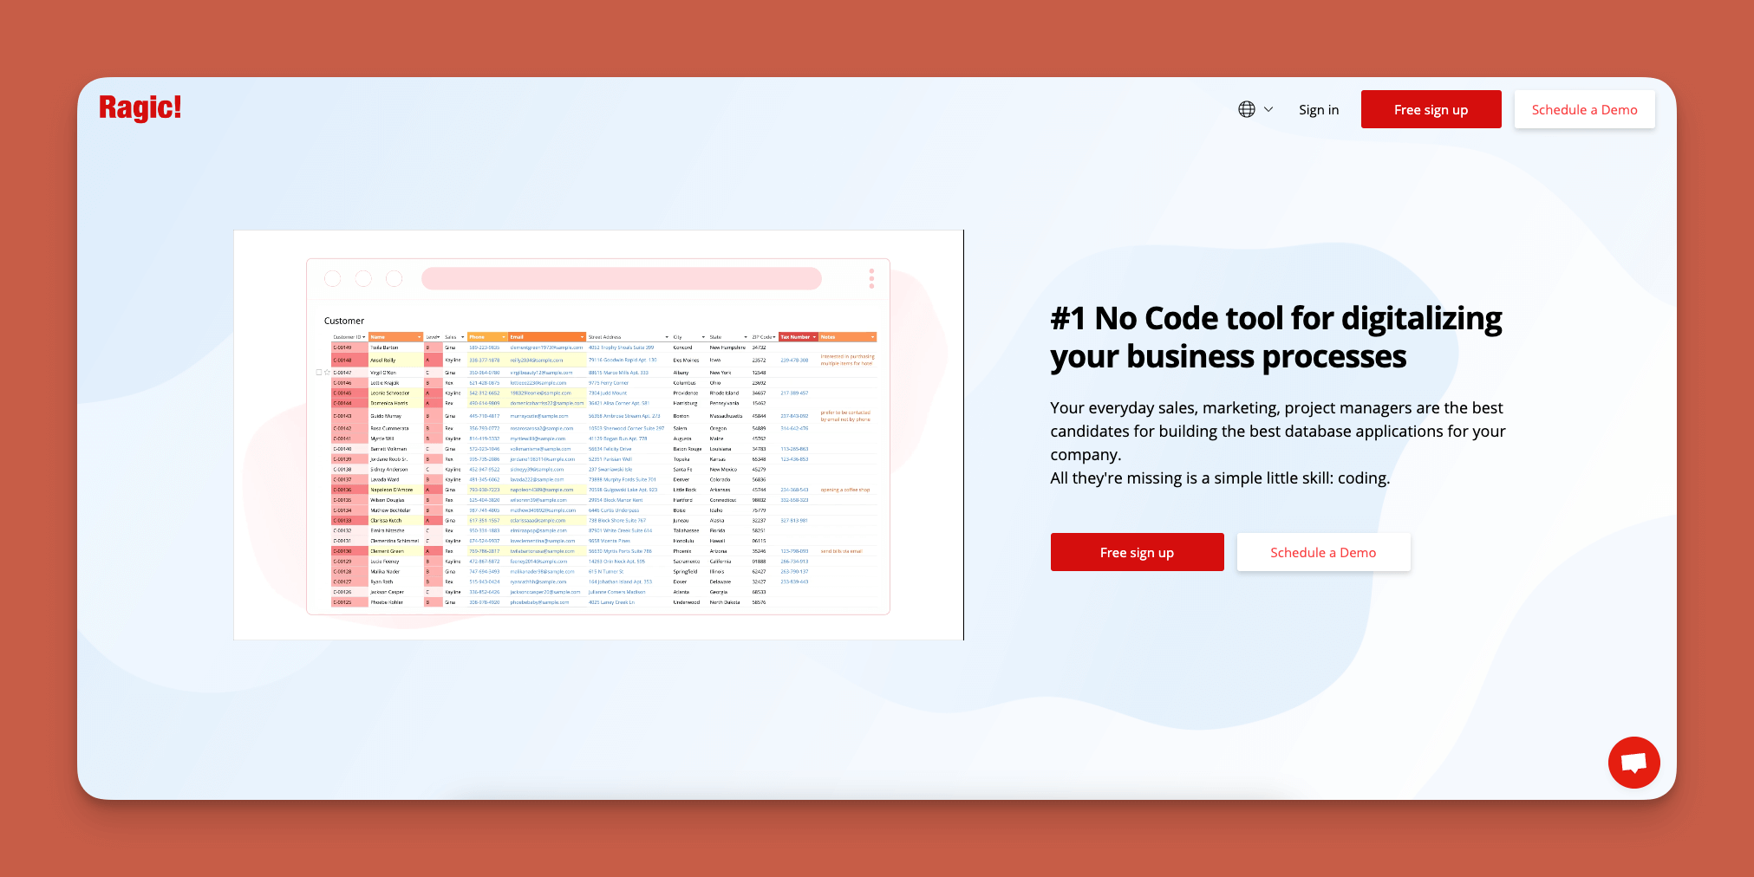Expand the Tax Number column dropdown
The width and height of the screenshot is (1754, 877).
tap(813, 337)
